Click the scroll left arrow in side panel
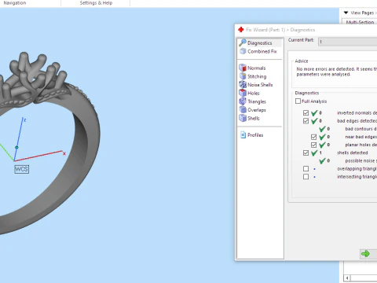 point(347,278)
